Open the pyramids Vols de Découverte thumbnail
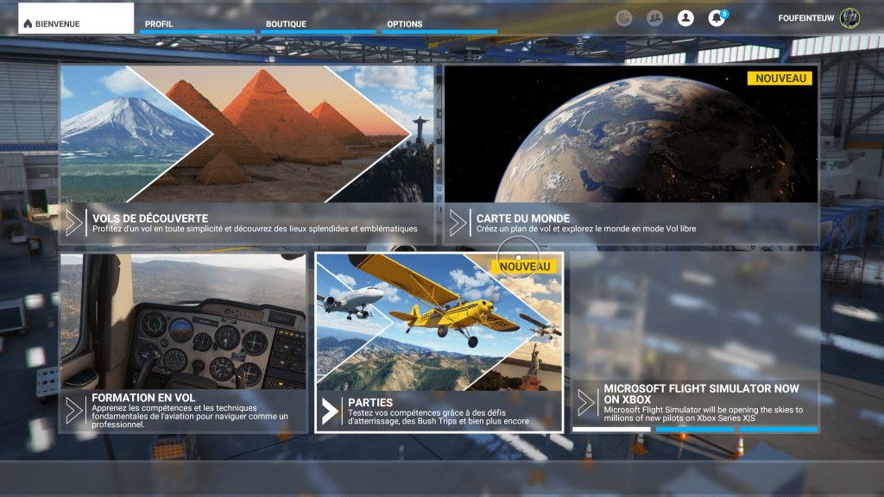Viewport: 884px width, 497px height. (247, 134)
